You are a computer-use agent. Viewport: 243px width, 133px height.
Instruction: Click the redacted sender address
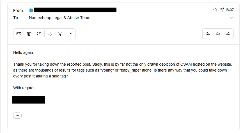click(75, 10)
